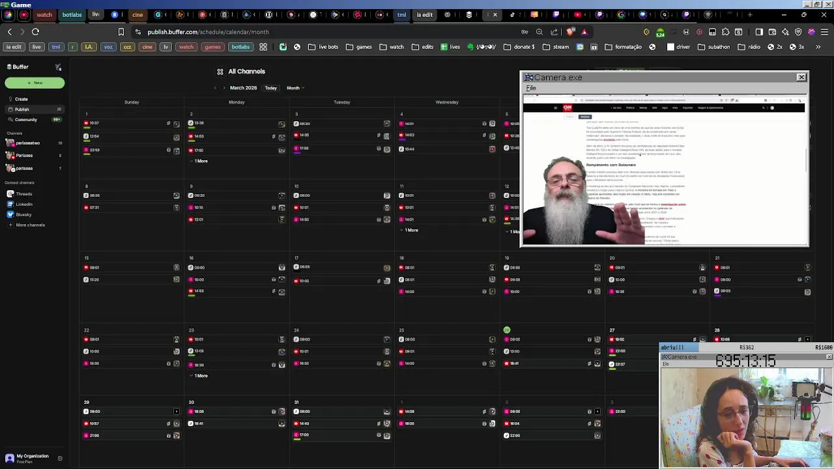Click the All Channels grid icon
The height and width of the screenshot is (469, 834).
pos(220,72)
